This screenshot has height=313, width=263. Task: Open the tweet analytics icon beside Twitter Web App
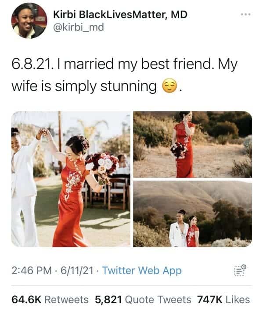point(240,270)
